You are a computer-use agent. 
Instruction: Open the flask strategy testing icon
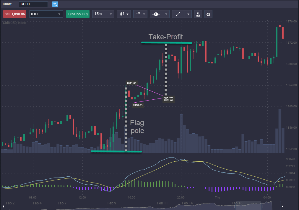(198, 14)
